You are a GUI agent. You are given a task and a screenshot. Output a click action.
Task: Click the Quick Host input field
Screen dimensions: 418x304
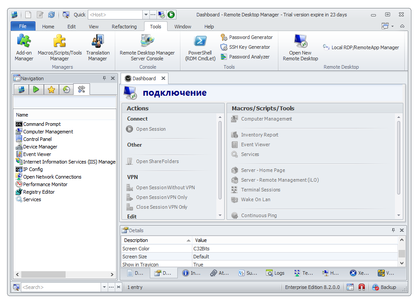(x=115, y=15)
